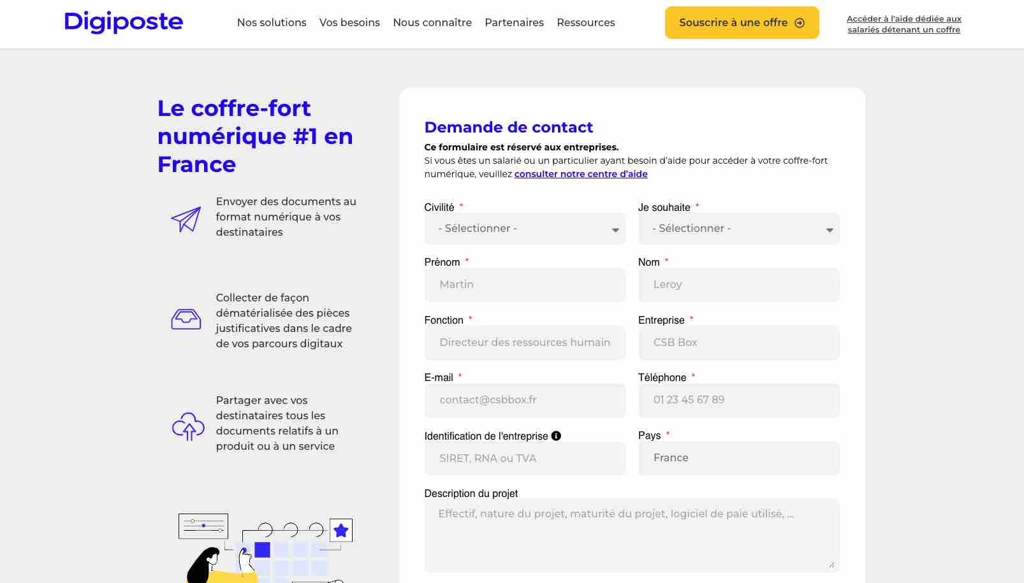Viewport: 1024px width, 583px height.
Task: Click Ce formulaire est réservé aux entreprises text
Action: pyautogui.click(x=522, y=147)
